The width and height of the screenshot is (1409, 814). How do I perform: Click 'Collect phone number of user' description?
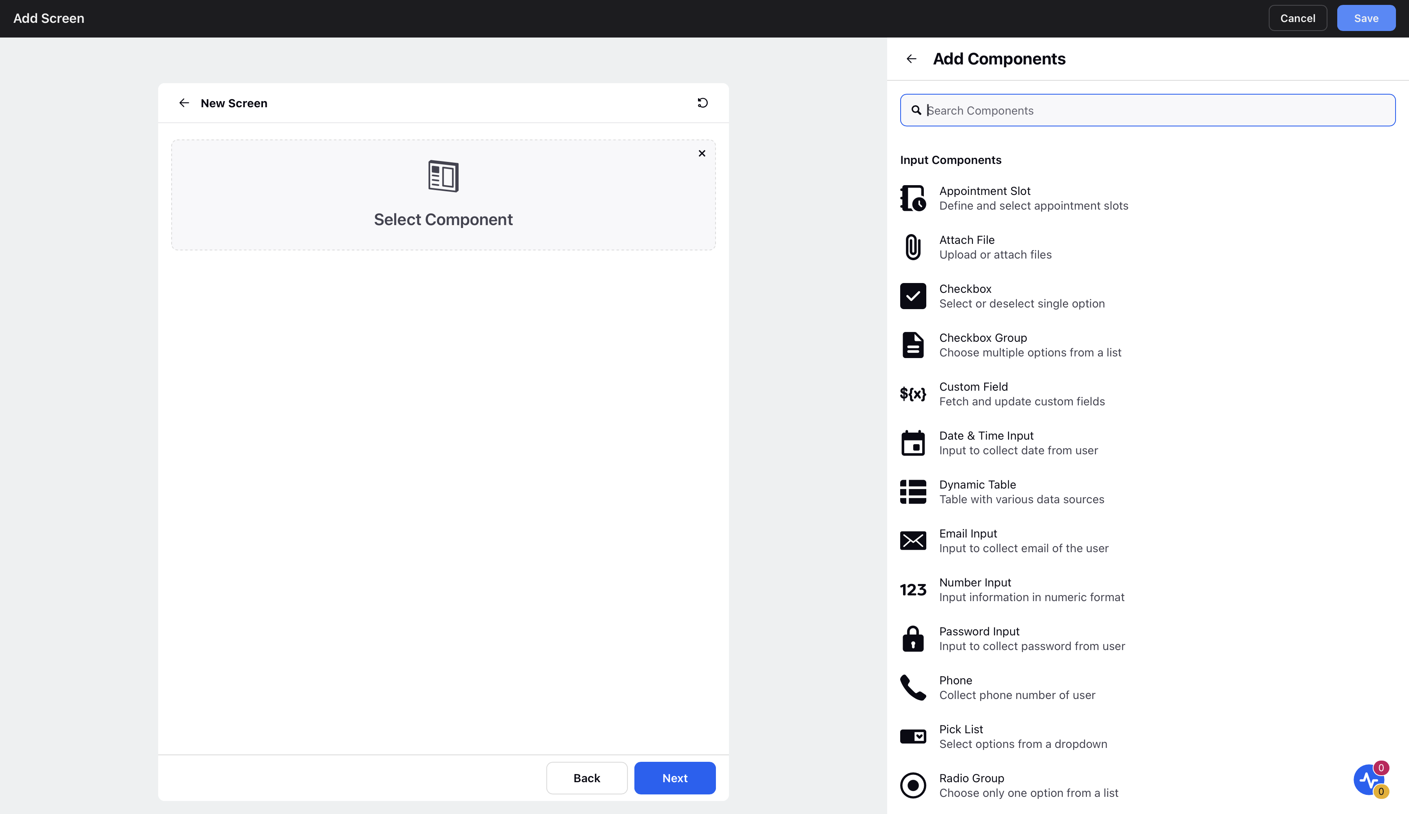pos(1017,695)
